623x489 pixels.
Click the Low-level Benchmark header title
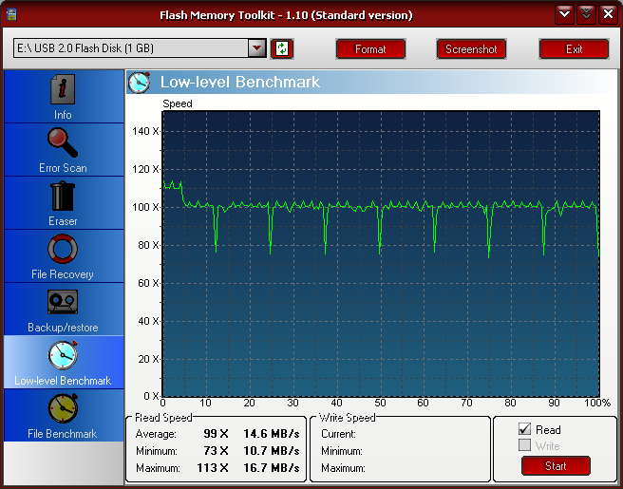click(x=240, y=83)
